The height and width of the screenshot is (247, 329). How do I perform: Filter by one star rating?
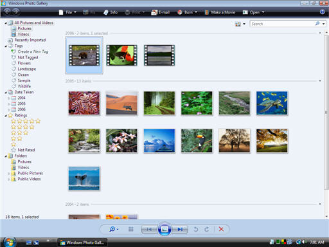pos(13,144)
